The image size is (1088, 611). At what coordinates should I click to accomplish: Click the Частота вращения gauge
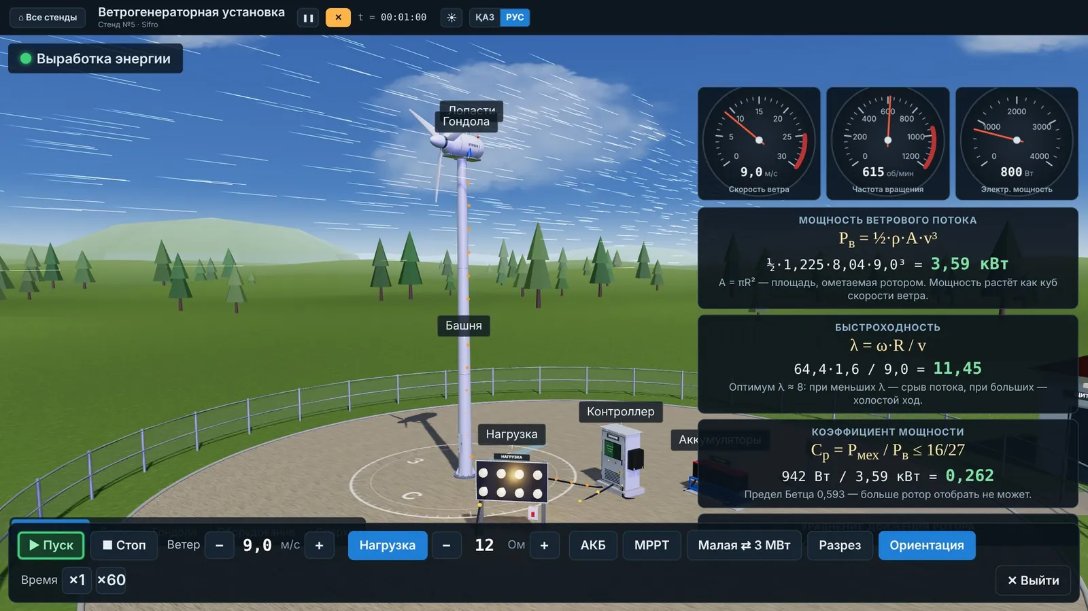coord(888,143)
